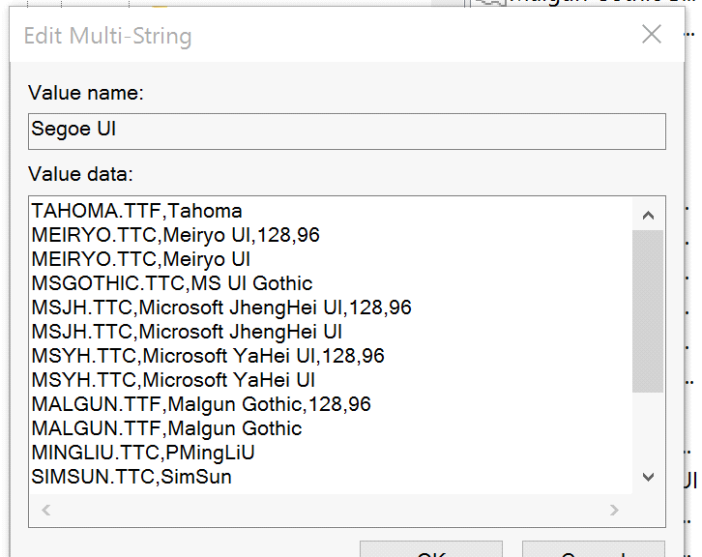Click the line SIMSUN.TTC,SimSun
This screenshot has height=557, width=702.
pyautogui.click(x=132, y=477)
